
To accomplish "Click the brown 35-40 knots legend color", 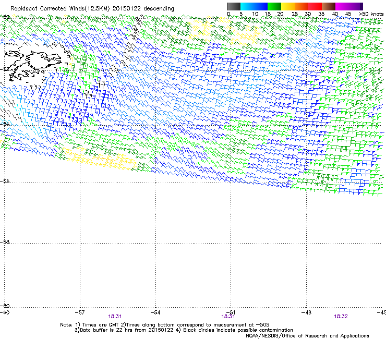I will coord(329,6).
